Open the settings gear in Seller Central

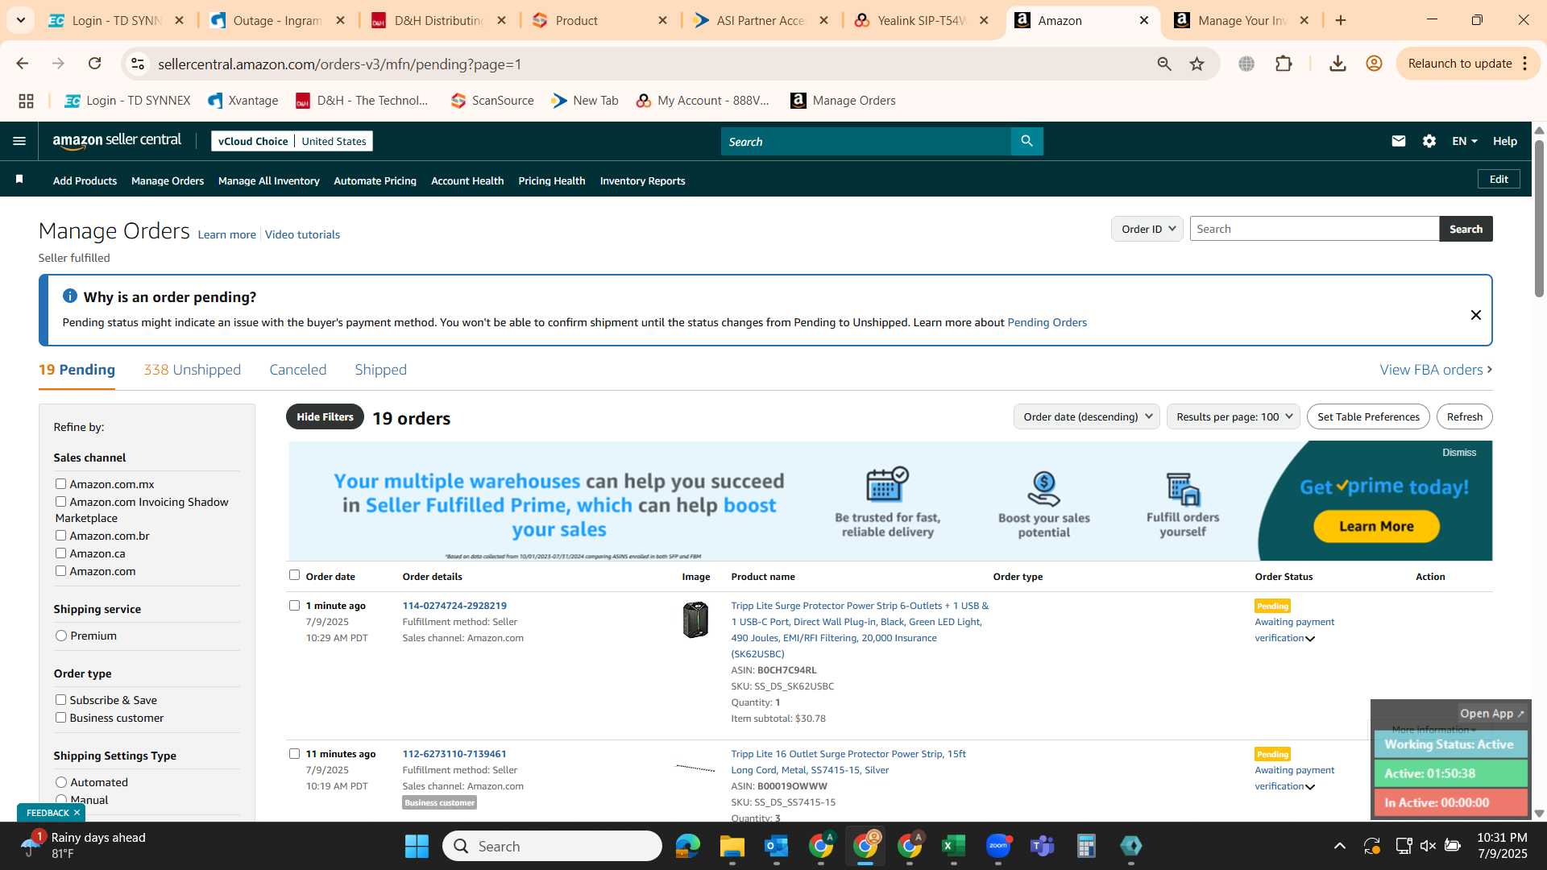pyautogui.click(x=1429, y=141)
